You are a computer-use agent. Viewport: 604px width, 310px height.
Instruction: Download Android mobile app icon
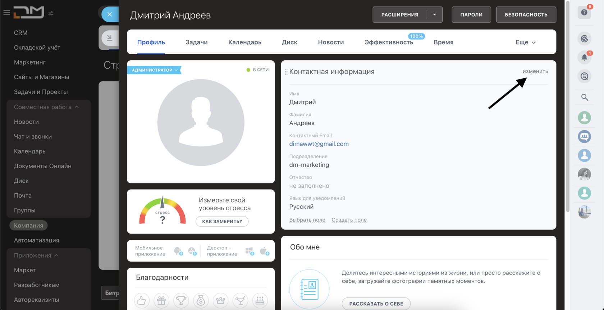click(x=178, y=251)
